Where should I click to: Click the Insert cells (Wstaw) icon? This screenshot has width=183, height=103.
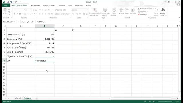121,10
